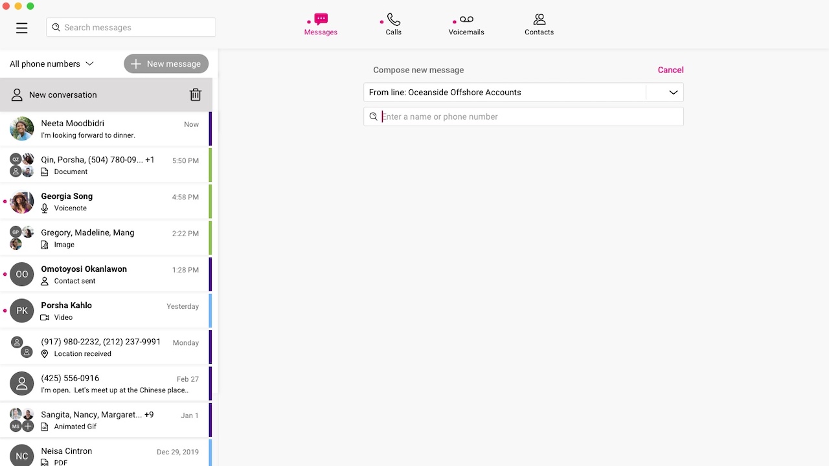Click Neeta Moodbidri's profile photo
Viewport: 829px width, 466px height.
[x=22, y=129]
